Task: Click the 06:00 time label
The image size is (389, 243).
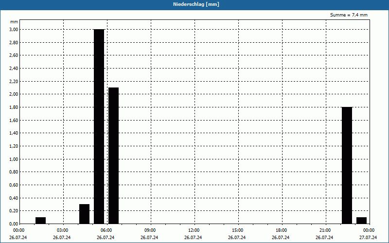Action: (106, 230)
